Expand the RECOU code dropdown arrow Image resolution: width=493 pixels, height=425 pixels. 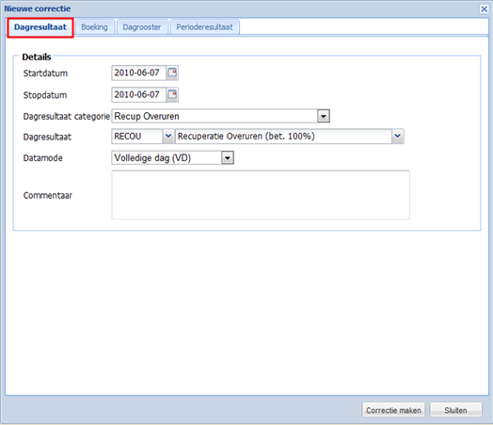point(168,137)
